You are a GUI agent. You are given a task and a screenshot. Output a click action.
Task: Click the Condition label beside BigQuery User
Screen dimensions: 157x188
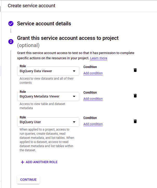pos(90,118)
